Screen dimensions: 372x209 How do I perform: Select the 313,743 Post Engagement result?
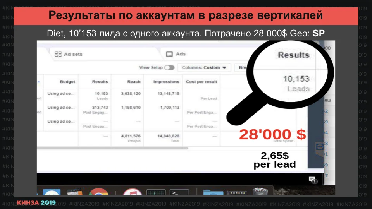[96, 110]
